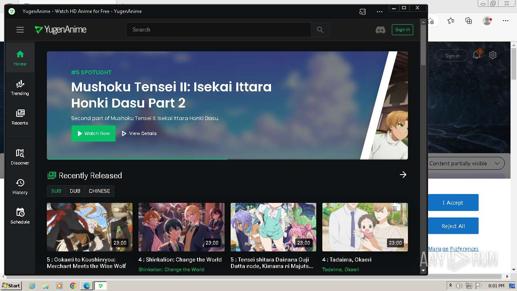Viewport: 517px width, 291px height.
Task: Click the search magnifier button
Action: [x=320, y=30]
